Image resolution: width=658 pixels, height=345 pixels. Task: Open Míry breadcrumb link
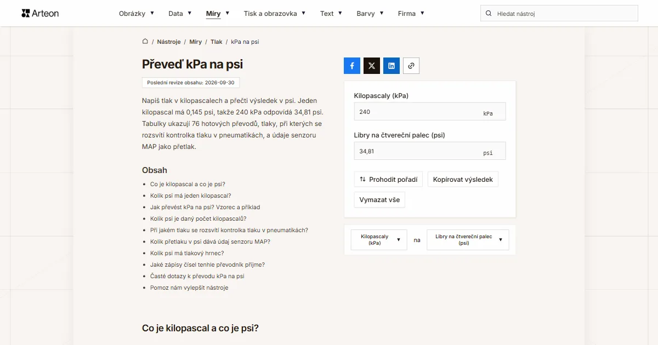pyautogui.click(x=196, y=42)
